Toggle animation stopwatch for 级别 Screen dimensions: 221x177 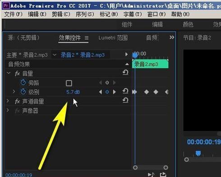[x=23, y=92]
